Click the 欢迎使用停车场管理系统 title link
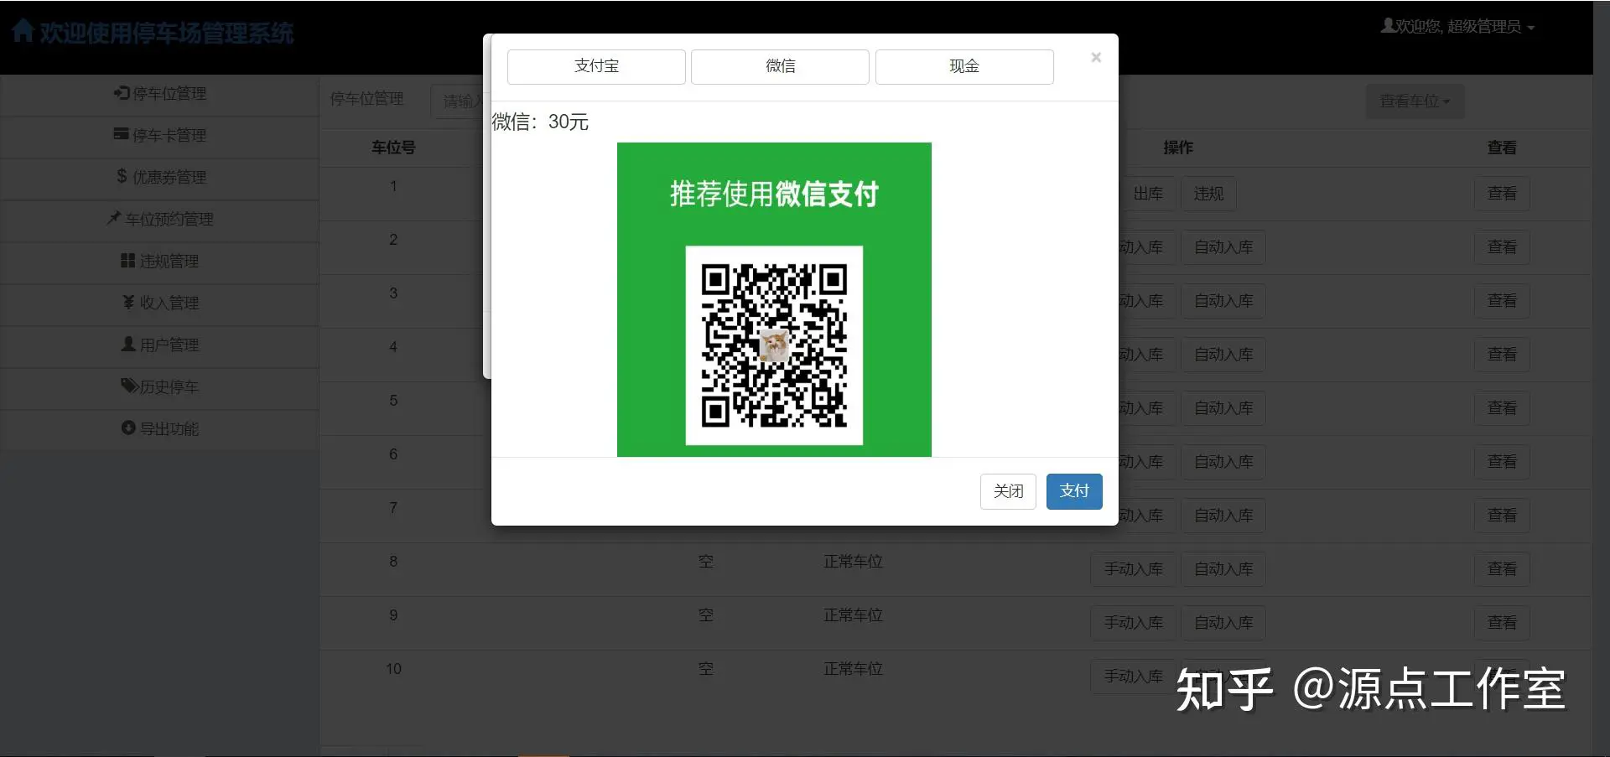Screen dimensions: 1610x757 167,33
